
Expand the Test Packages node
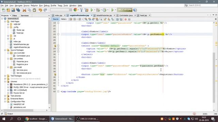[5, 76]
